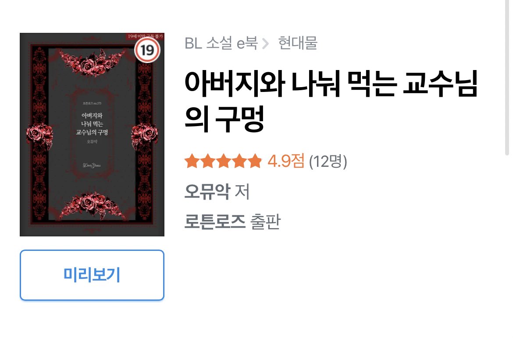
Task: Click the breadcrumb chevron arrow icon
Action: pyautogui.click(x=266, y=43)
